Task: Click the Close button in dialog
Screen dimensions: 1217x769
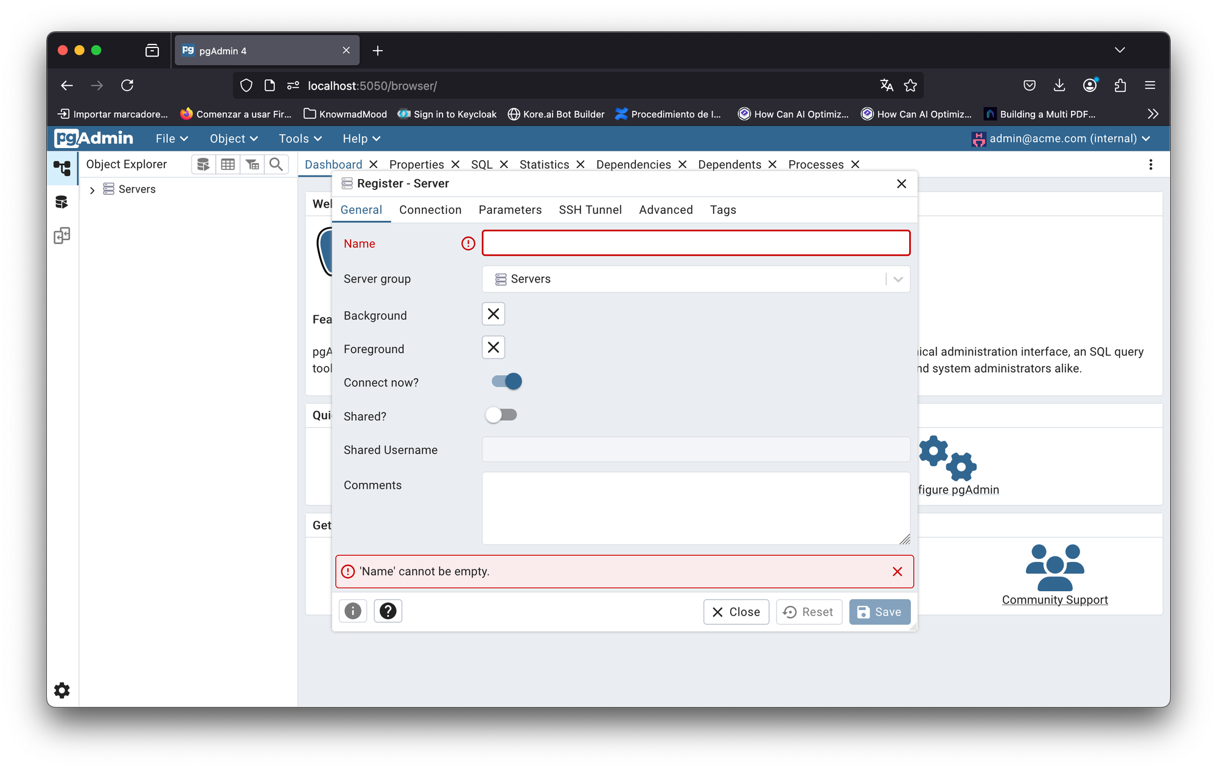Action: (x=736, y=612)
